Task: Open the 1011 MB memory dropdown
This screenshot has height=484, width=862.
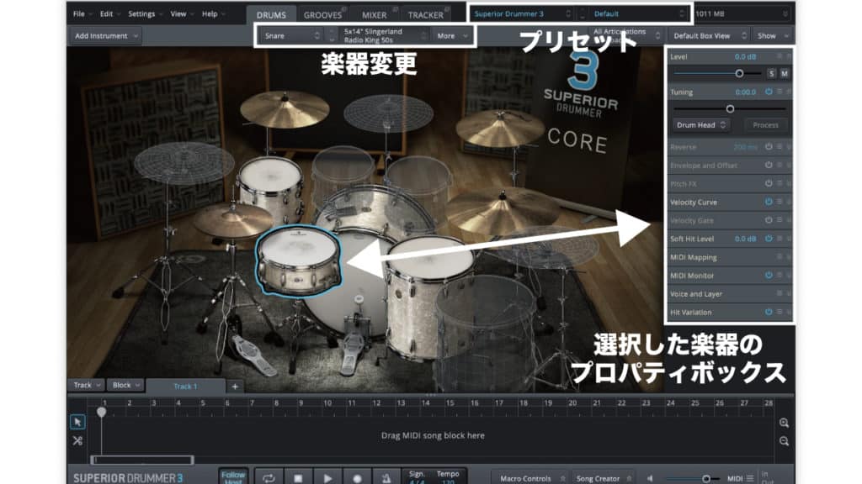Action: tap(742, 13)
